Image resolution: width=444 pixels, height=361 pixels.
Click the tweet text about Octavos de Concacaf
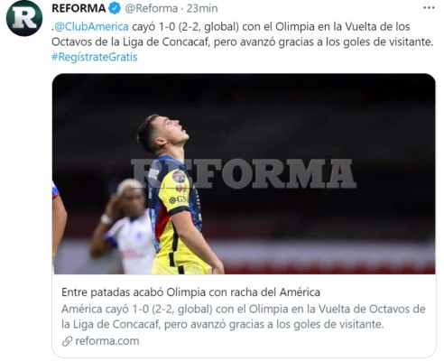tap(243, 34)
